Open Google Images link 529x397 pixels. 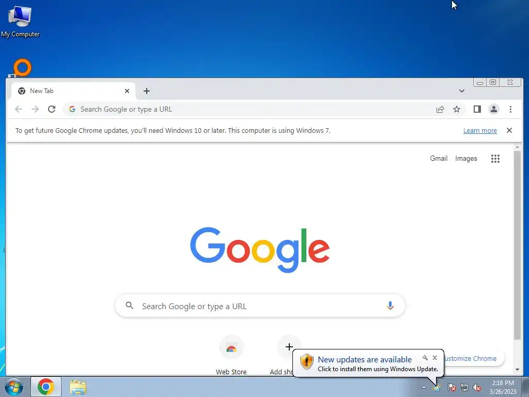(x=466, y=158)
